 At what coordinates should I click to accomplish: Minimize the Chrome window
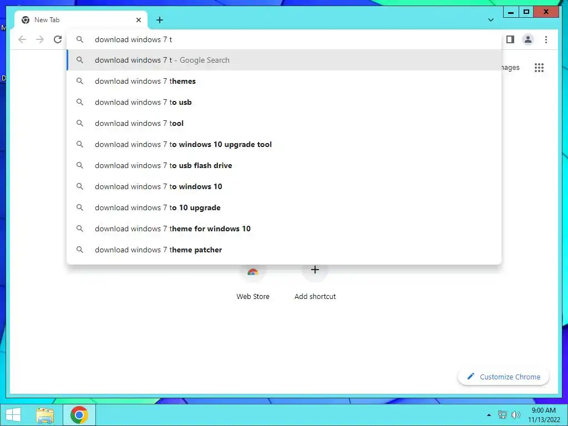pyautogui.click(x=511, y=12)
